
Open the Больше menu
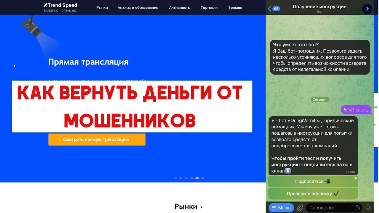coord(235,8)
